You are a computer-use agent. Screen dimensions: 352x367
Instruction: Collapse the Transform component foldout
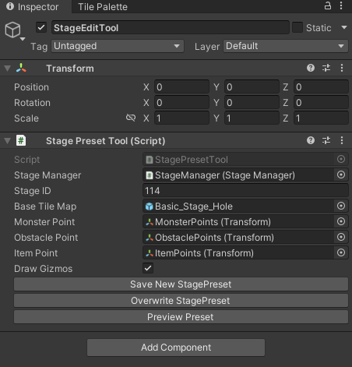(7, 69)
